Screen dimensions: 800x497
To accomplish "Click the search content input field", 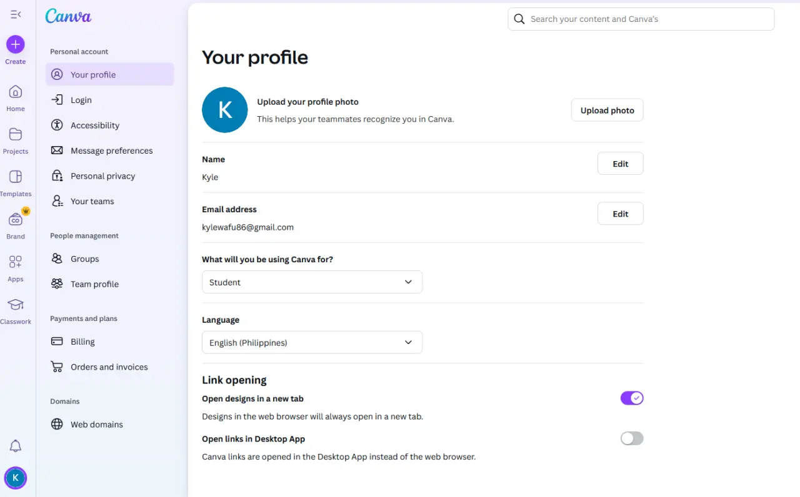I will (641, 19).
